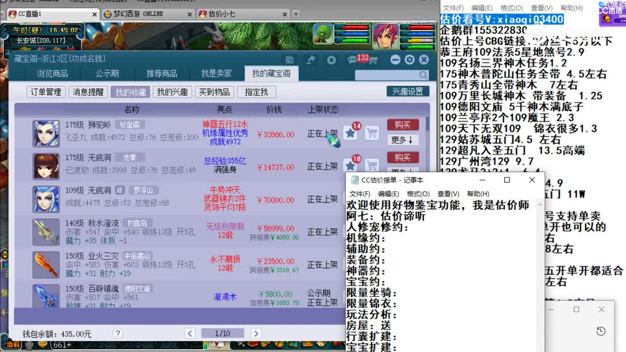Viewport: 626px width, 352px height.
Task: Open 我的兴趣 sub-tab
Action: point(172,92)
